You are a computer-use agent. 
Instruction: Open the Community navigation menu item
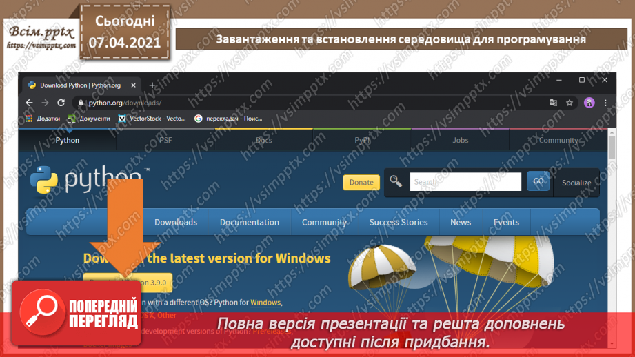(x=324, y=222)
